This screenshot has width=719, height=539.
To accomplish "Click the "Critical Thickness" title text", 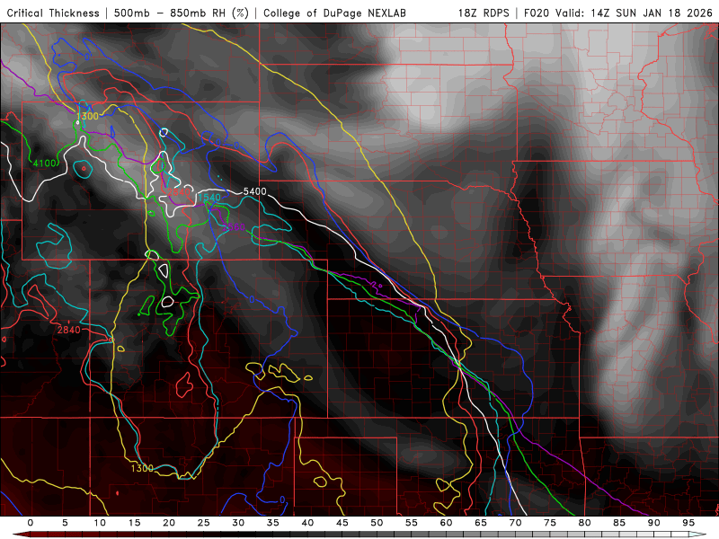I will click(53, 13).
